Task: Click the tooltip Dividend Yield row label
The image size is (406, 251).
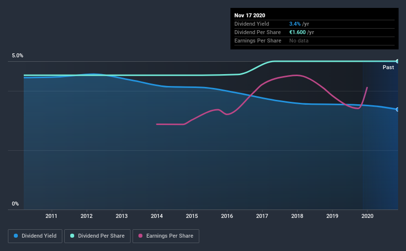Action: pyautogui.click(x=252, y=24)
